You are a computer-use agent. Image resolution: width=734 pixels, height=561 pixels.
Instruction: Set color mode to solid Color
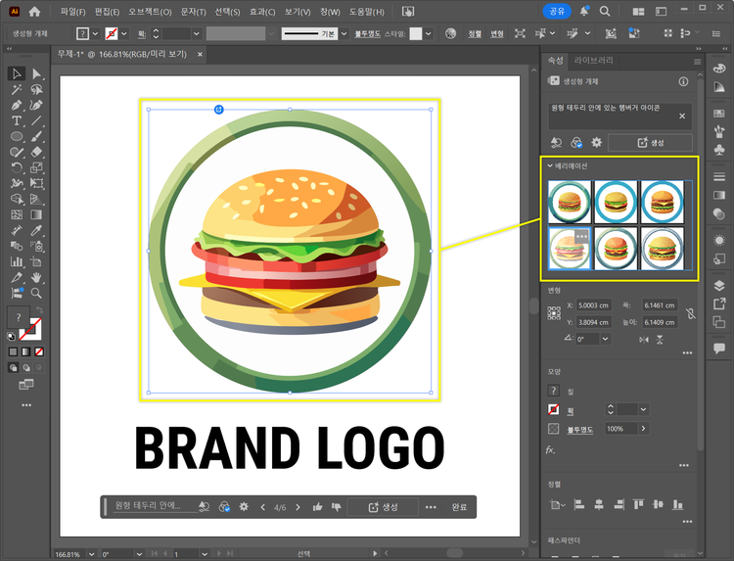[13, 351]
